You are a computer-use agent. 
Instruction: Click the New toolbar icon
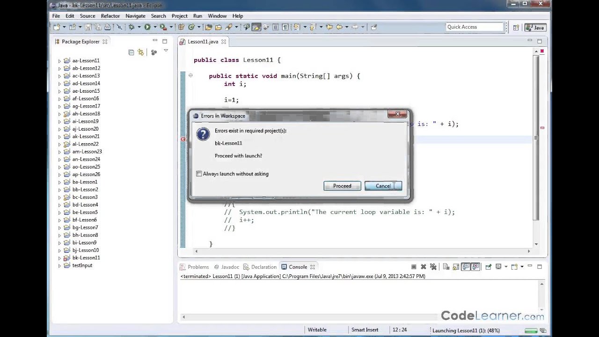57,27
